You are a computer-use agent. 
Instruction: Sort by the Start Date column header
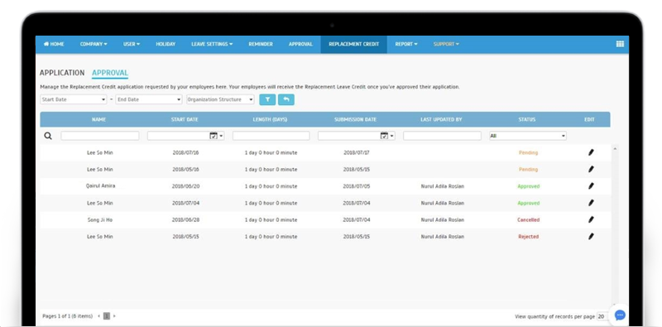pos(185,119)
